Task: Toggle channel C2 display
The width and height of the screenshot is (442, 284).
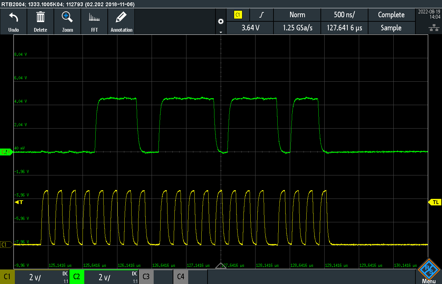Action: click(x=76, y=277)
